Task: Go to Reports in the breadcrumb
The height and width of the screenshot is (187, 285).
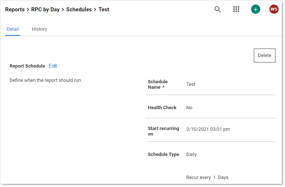Action: click(15, 9)
